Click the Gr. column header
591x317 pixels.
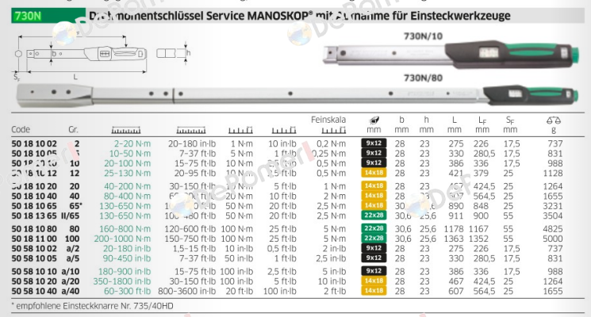[73, 129]
